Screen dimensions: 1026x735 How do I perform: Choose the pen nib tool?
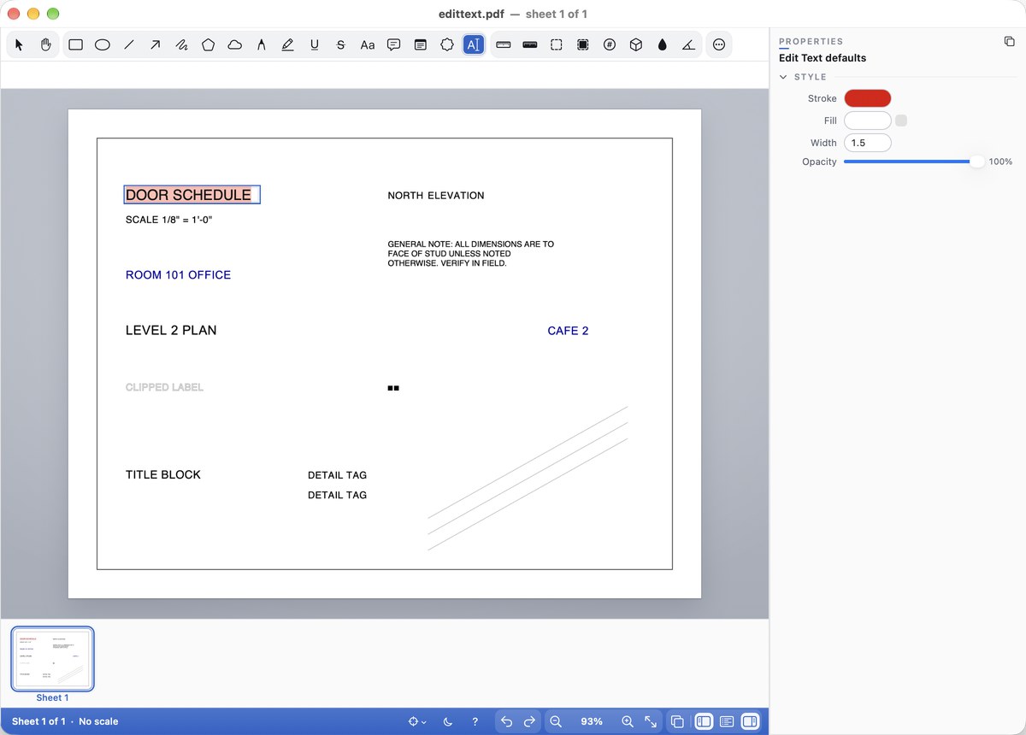[261, 45]
